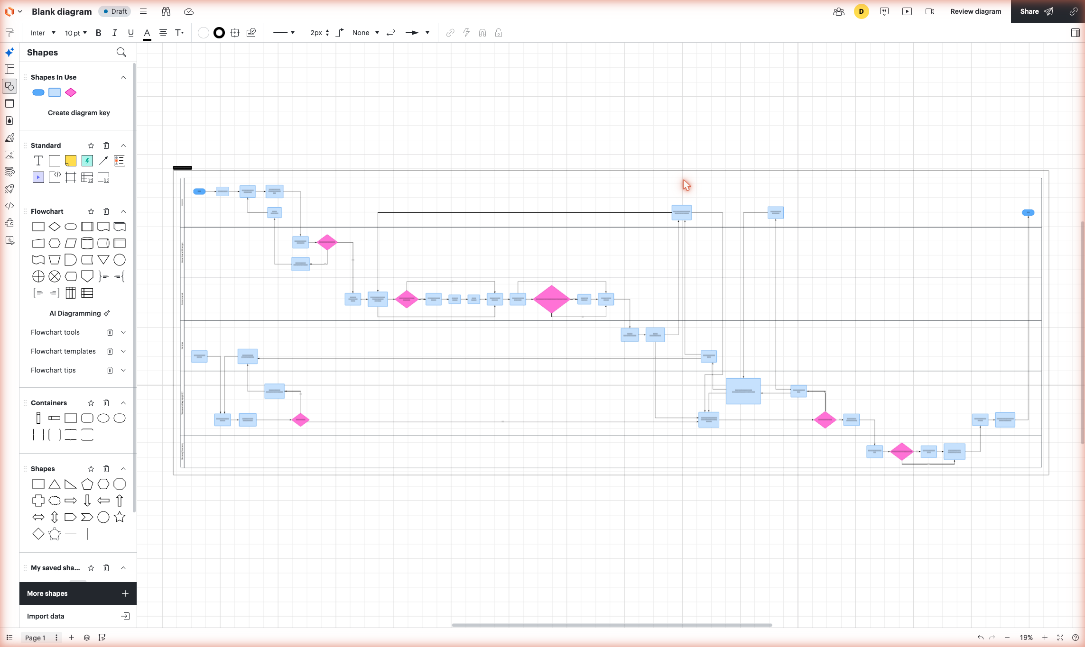Open the Inter font dropdown
Screen dimensions: 1085x647
[43, 33]
